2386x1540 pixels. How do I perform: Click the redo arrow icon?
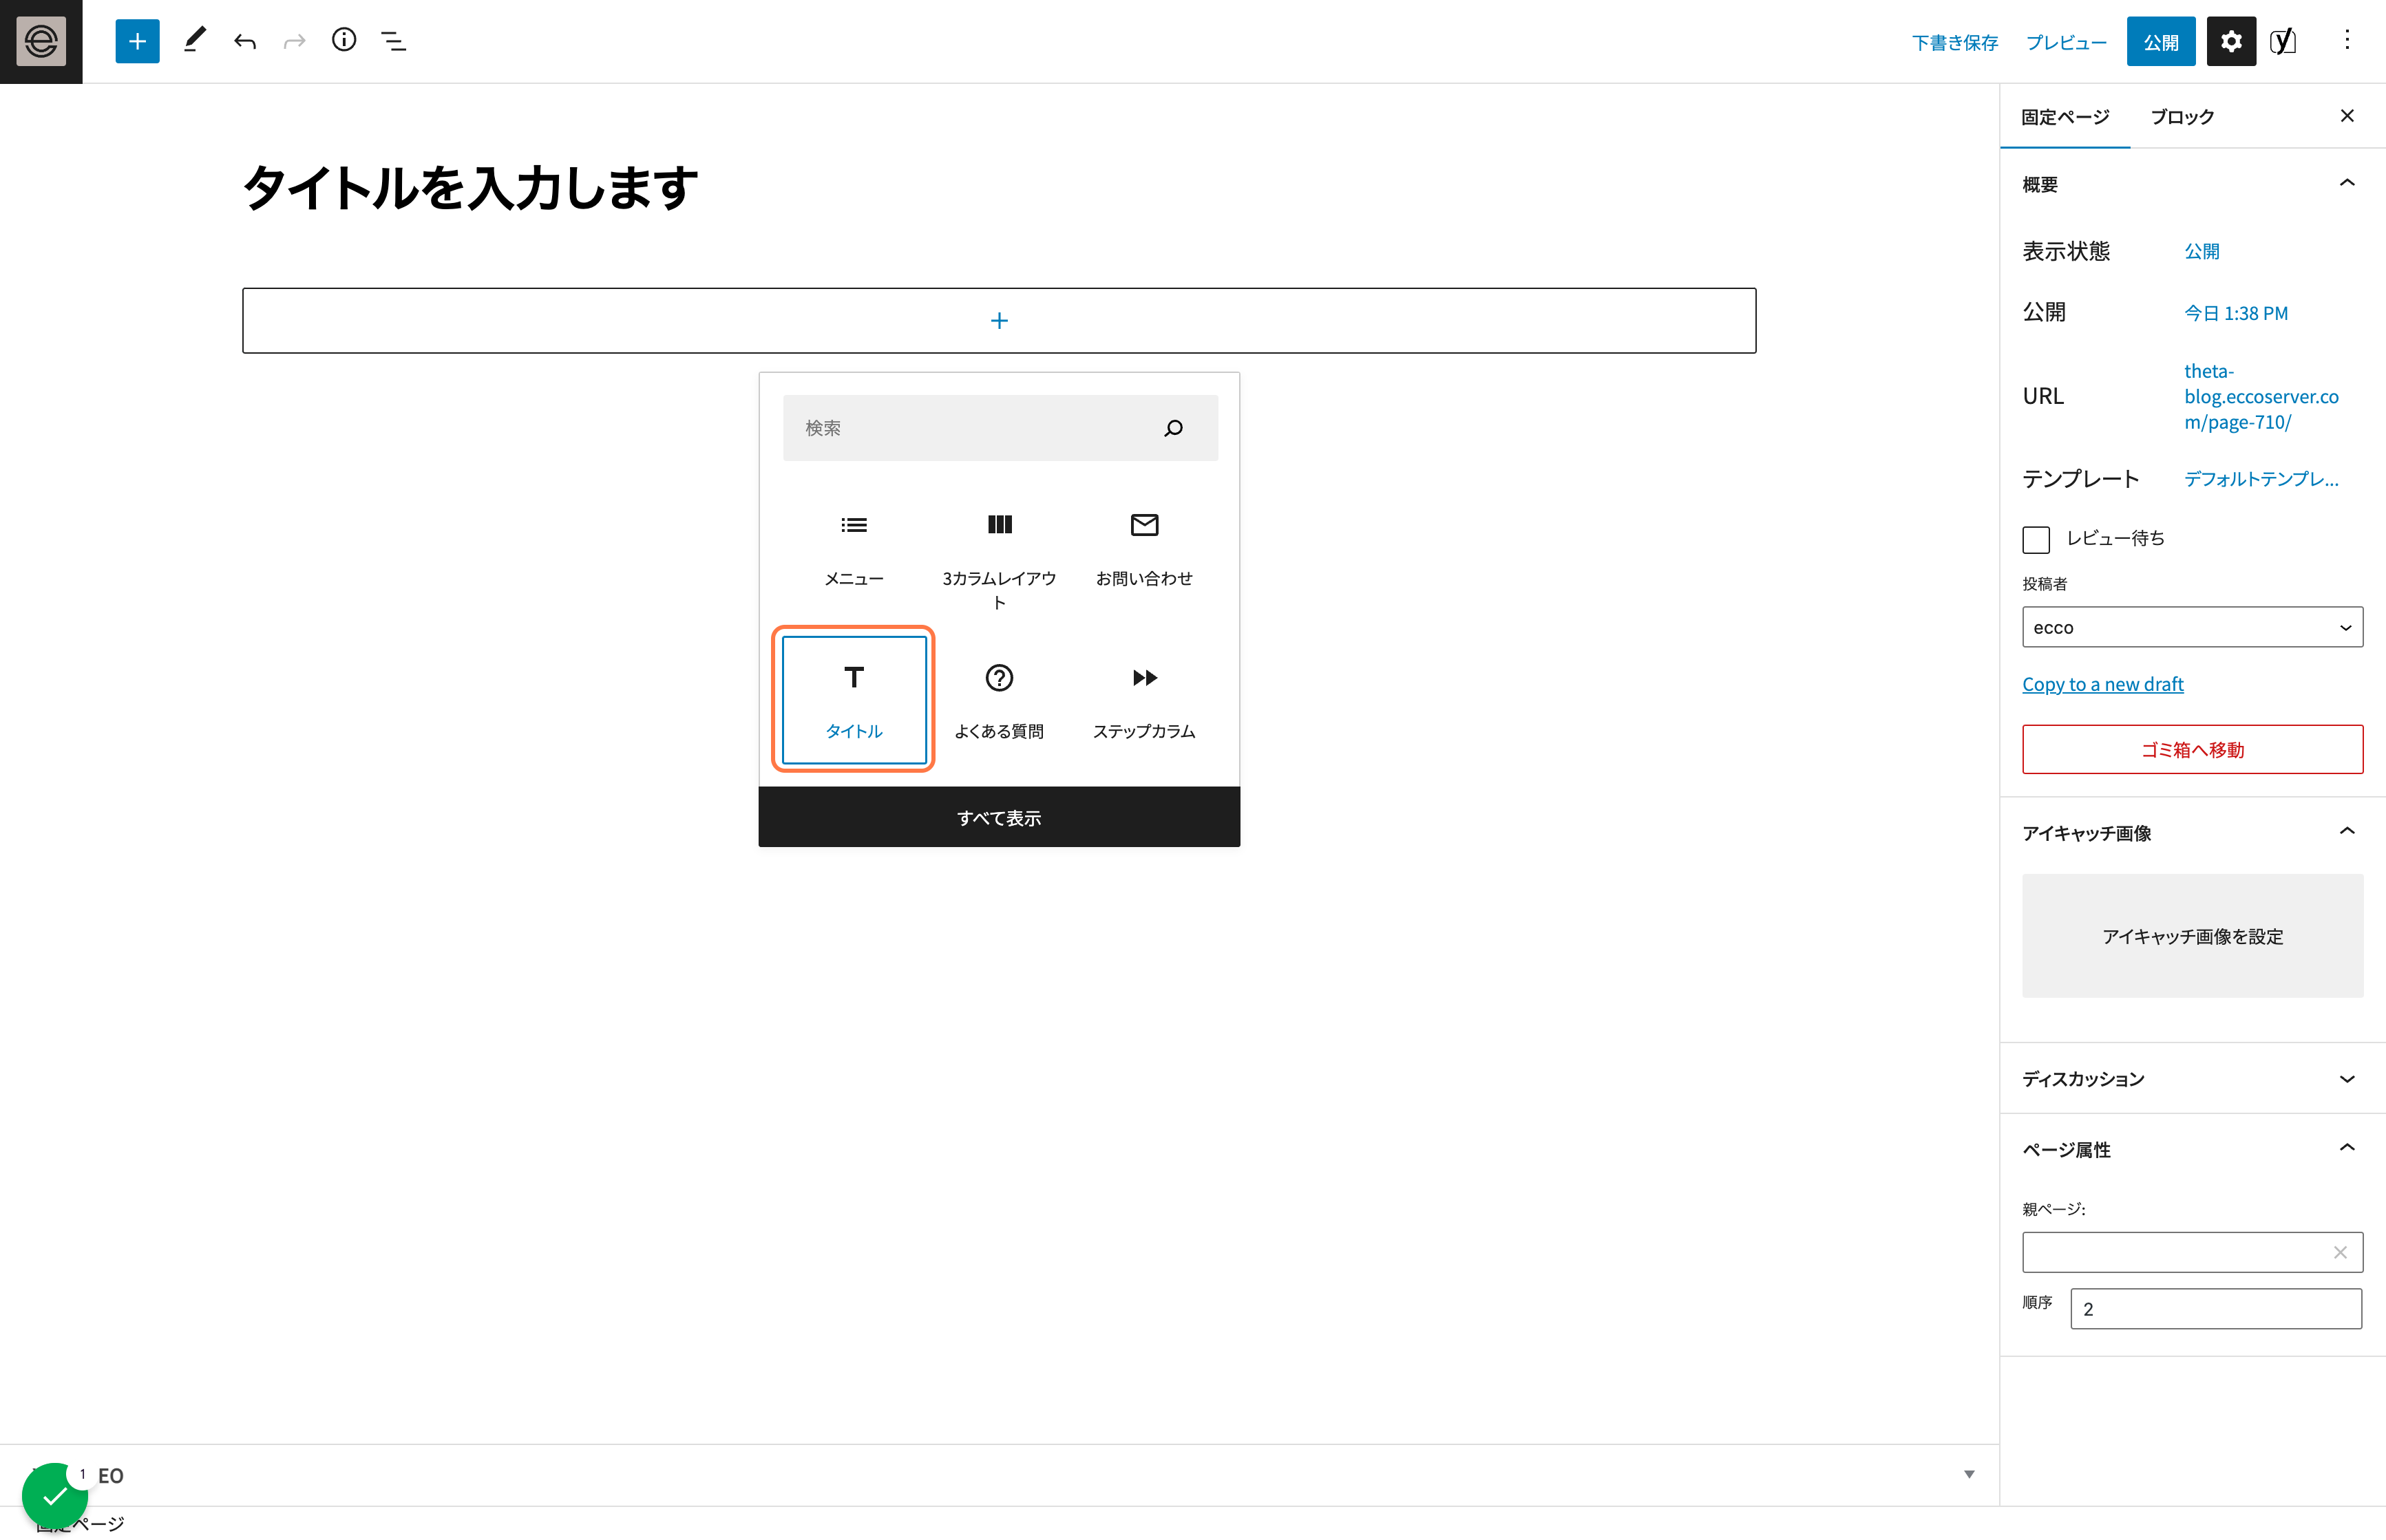click(294, 41)
